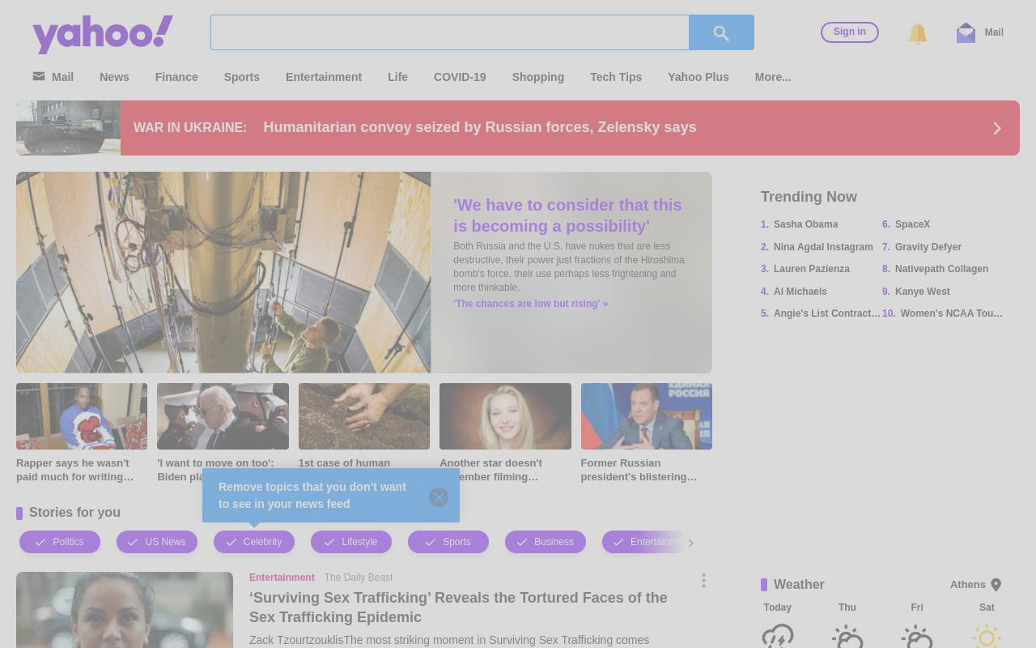
Task: Open the blonde star story thumbnail
Action: [x=505, y=416]
